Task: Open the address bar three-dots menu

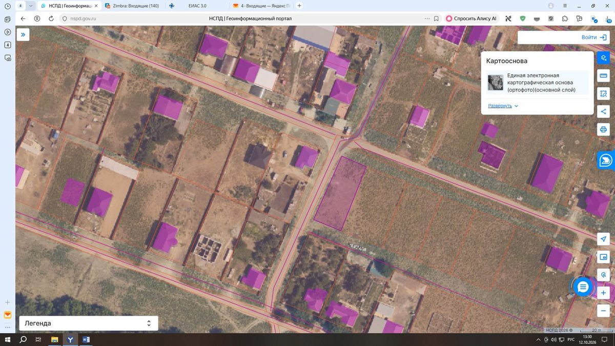Action: [427, 18]
